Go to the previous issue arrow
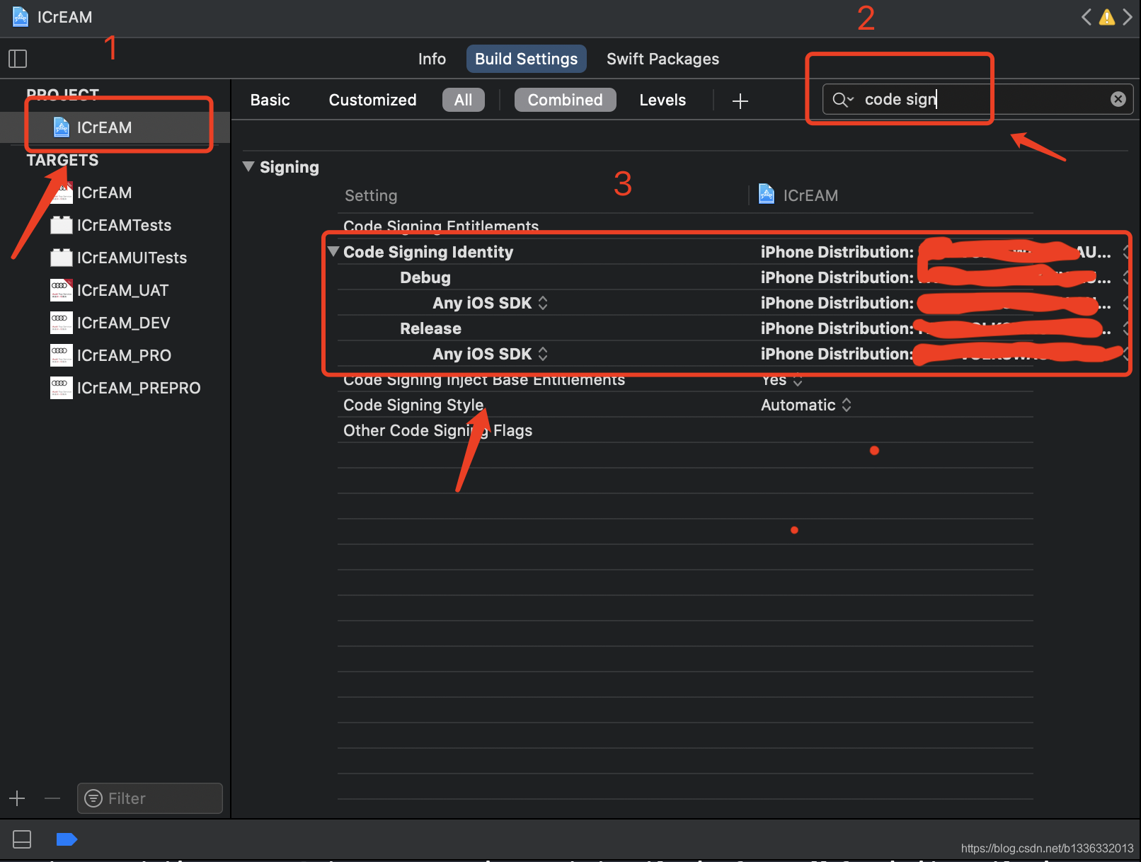The height and width of the screenshot is (862, 1141). [1086, 17]
